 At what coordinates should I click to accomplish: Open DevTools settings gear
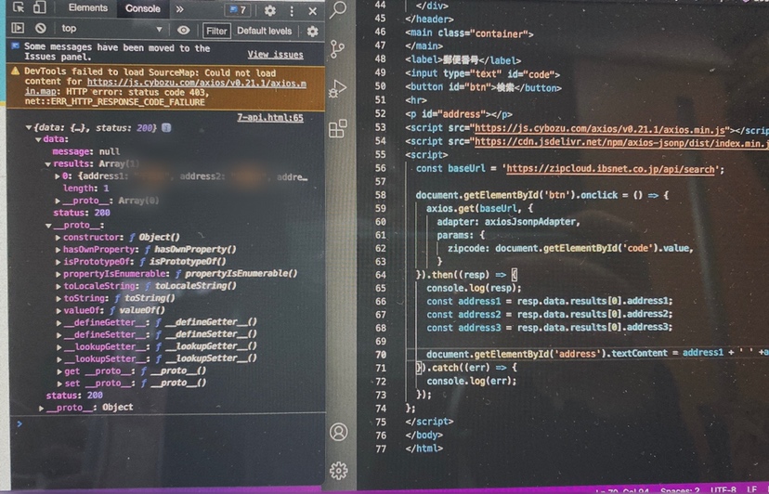point(269,10)
